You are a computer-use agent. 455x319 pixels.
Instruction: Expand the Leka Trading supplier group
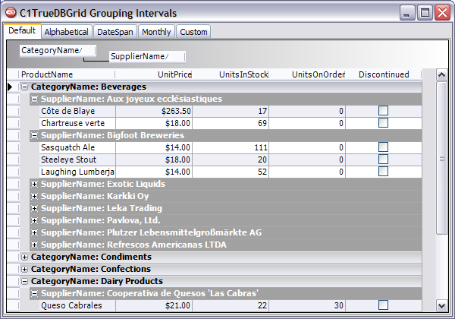(x=35, y=208)
